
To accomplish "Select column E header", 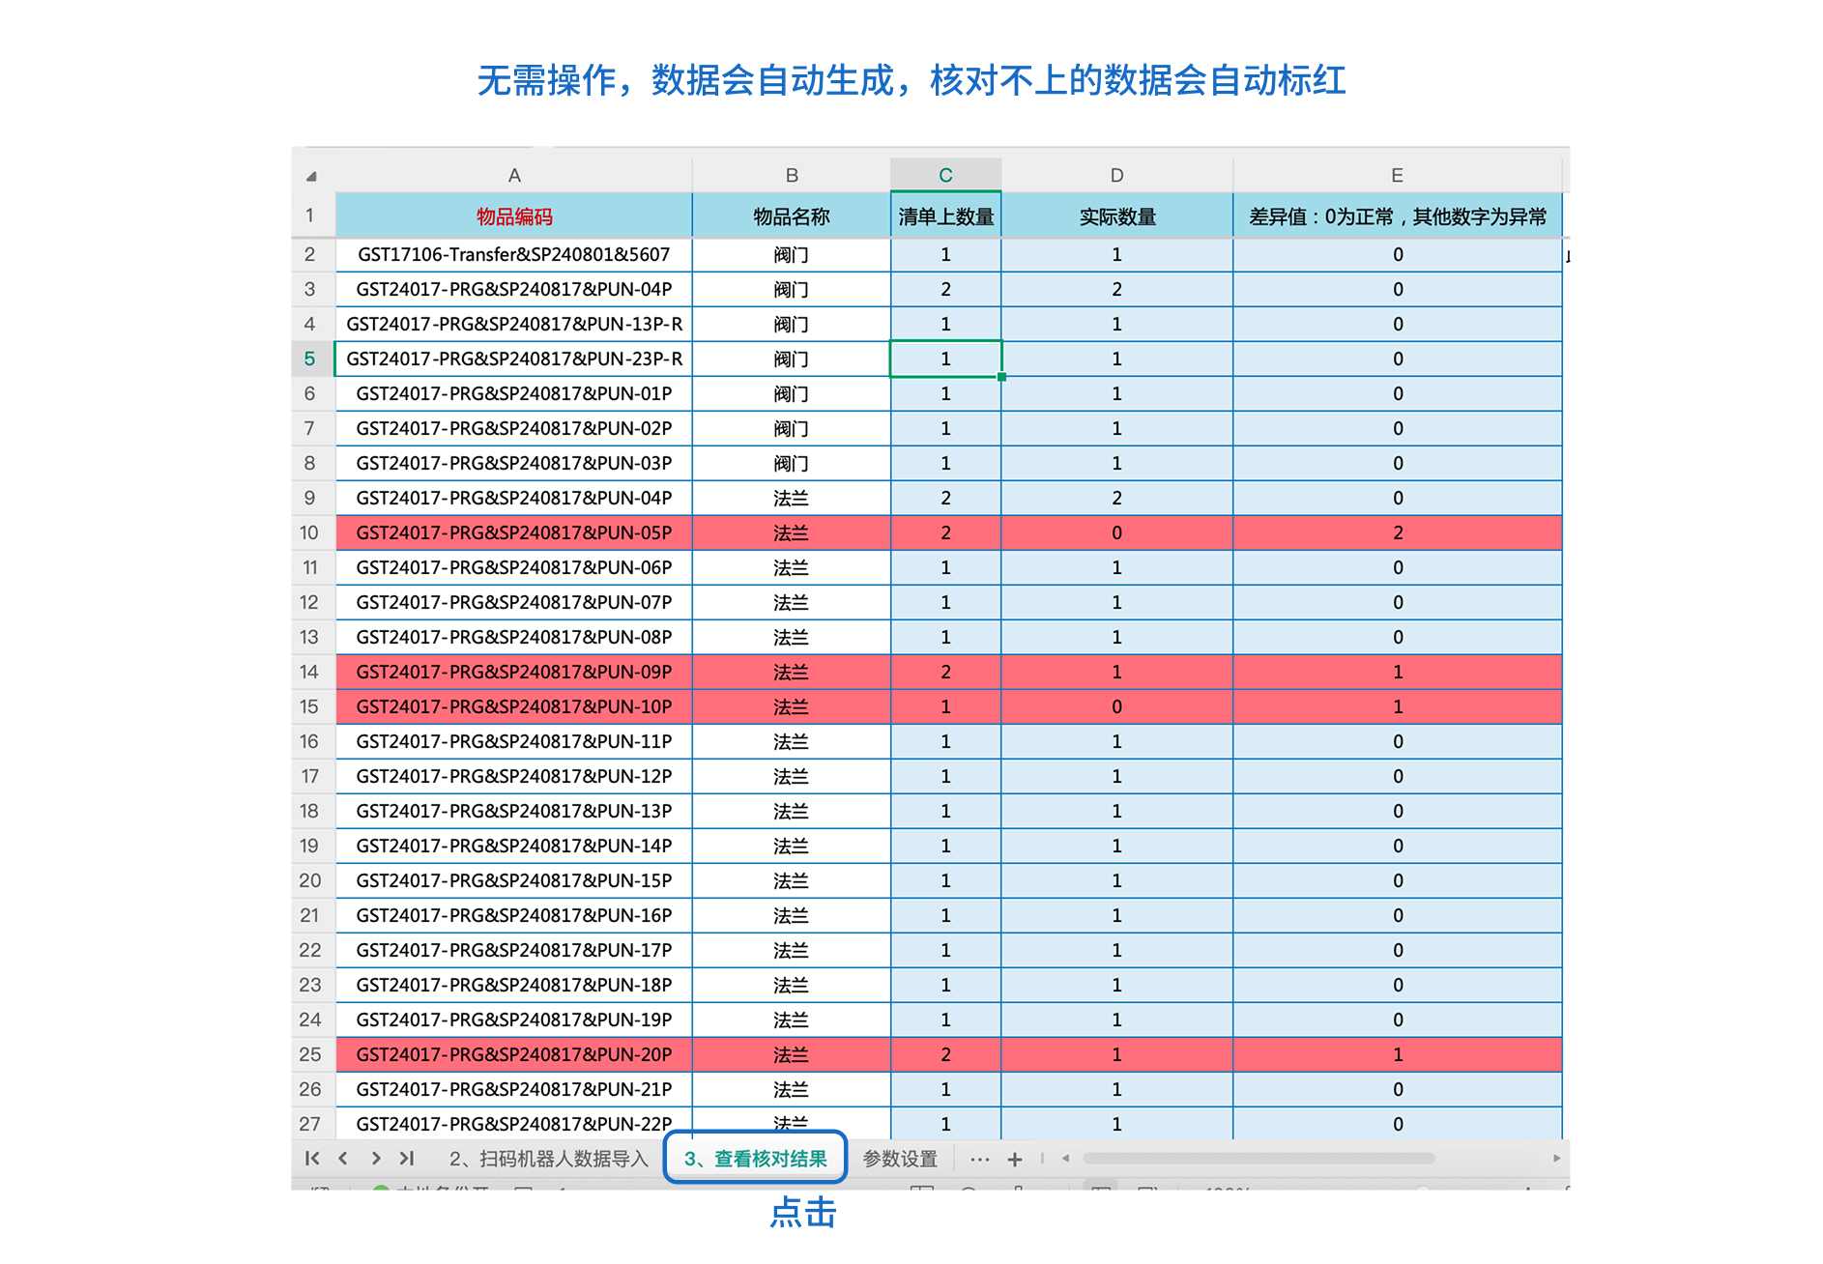I will click(1397, 176).
